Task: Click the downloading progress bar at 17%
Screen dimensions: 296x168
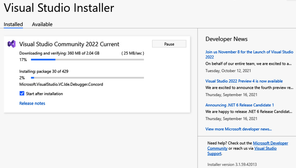Action: click(x=87, y=59)
